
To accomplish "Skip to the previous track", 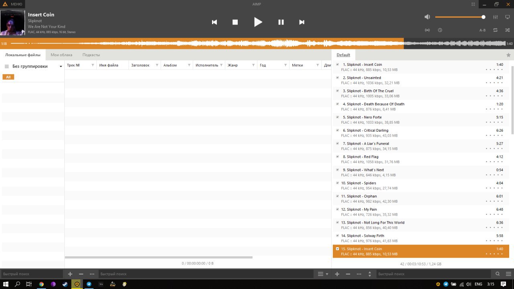I will tap(214, 22).
